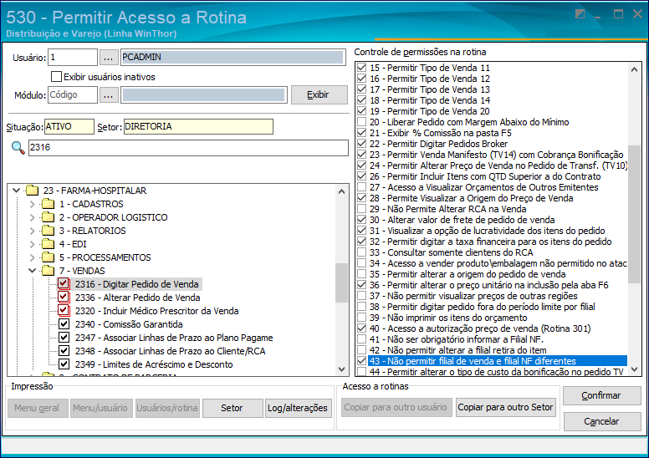The width and height of the screenshot is (649, 458).
Task: Select the 2 - OPERADOR LOGISTICO folder icon
Action: pos(48,217)
